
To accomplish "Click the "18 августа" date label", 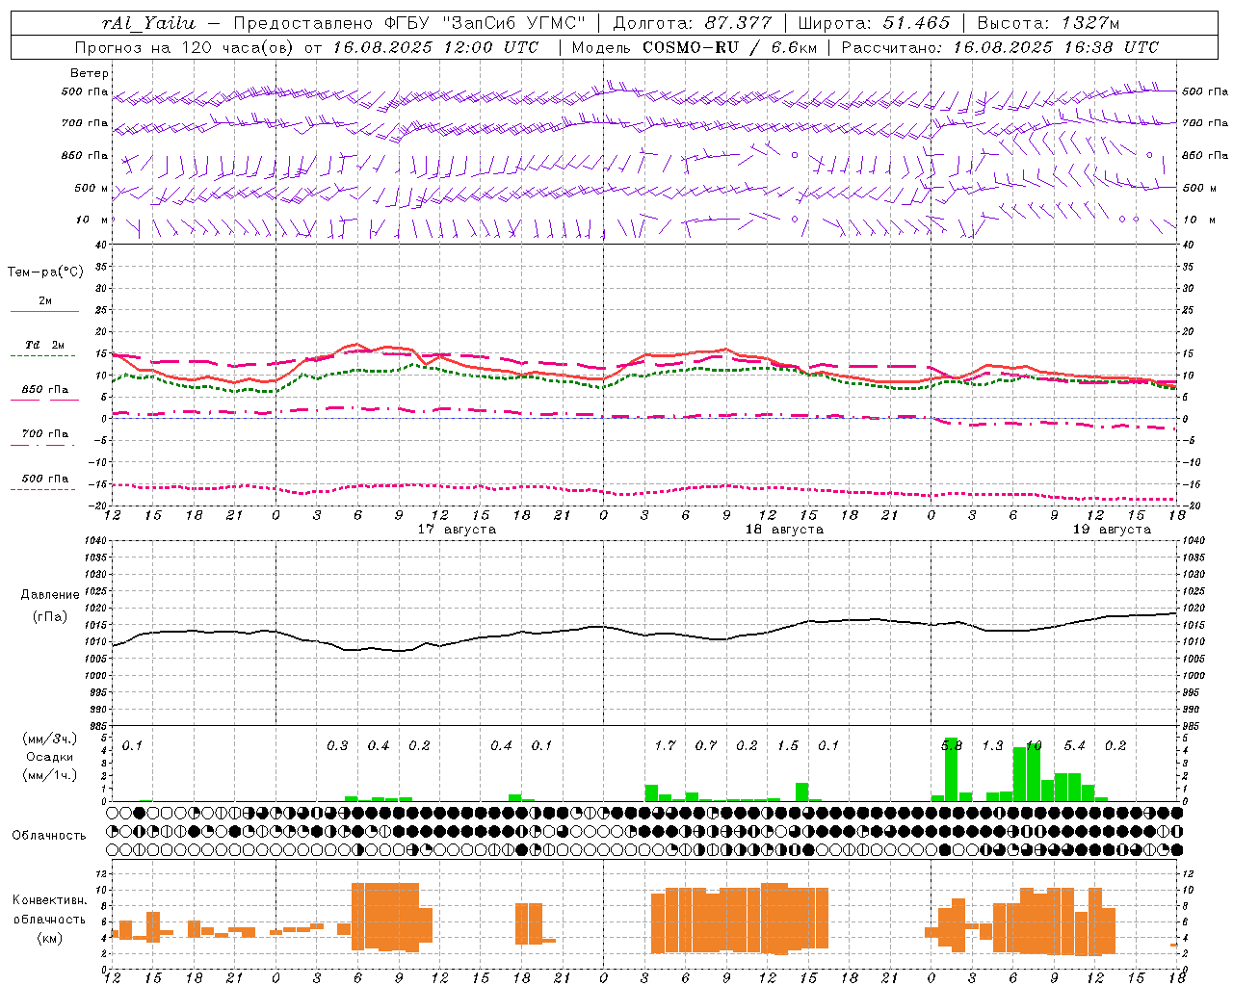I will (x=784, y=530).
